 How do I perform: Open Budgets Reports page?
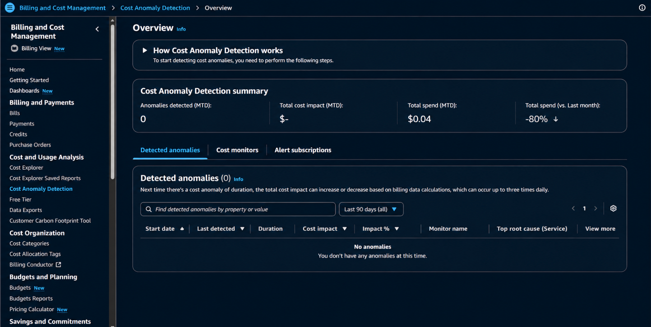pyautogui.click(x=31, y=298)
